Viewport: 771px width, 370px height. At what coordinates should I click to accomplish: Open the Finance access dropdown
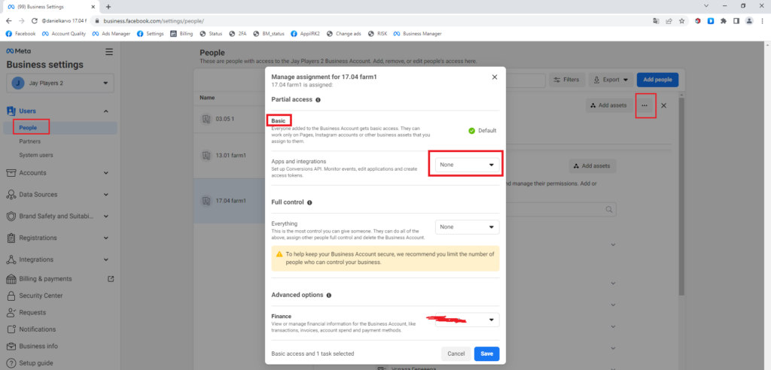point(467,320)
